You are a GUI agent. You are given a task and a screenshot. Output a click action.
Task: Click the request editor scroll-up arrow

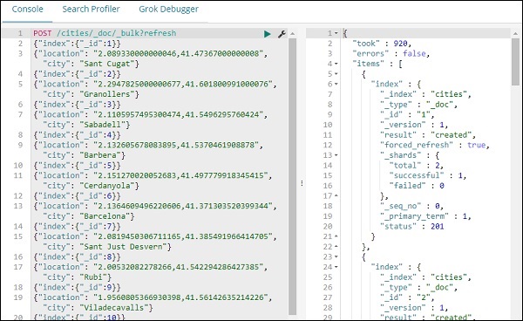(x=293, y=33)
